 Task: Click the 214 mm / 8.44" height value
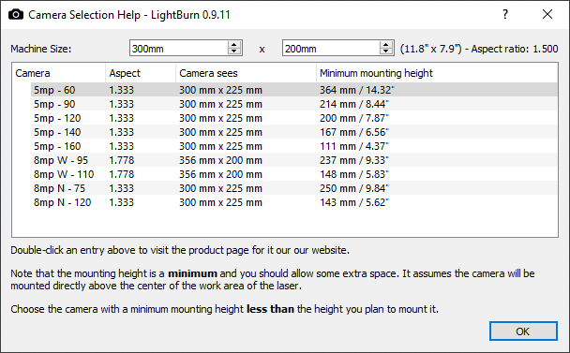coord(354,104)
